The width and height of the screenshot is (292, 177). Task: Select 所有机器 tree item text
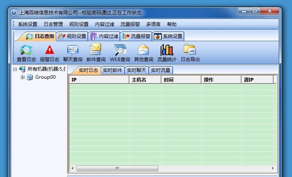click(46, 69)
